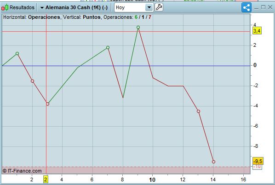Click the blue share icon

click(246, 7)
